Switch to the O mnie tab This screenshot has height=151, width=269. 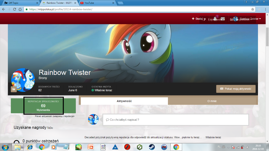point(212,101)
